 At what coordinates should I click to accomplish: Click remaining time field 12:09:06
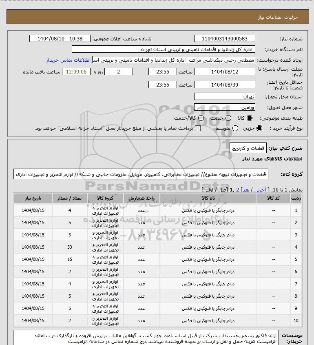[76, 71]
